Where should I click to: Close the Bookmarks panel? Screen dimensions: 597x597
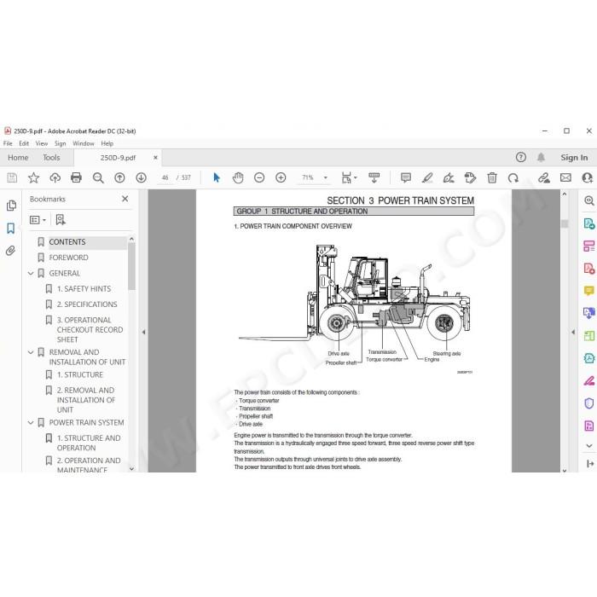pos(125,199)
